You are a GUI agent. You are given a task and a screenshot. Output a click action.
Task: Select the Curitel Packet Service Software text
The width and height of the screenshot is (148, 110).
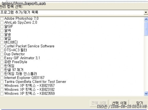coord(29,46)
